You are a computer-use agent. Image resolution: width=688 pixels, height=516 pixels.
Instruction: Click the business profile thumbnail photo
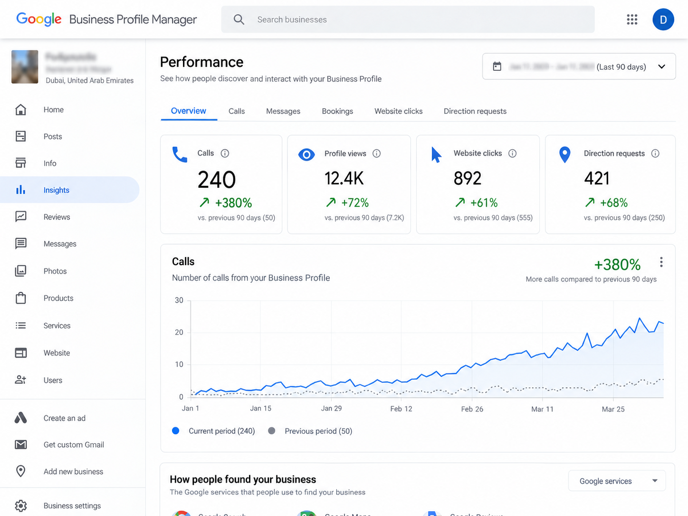click(x=25, y=67)
